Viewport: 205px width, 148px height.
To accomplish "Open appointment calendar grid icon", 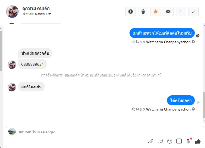I will click(179, 141).
